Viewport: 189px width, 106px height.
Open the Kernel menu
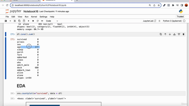[34, 17]
